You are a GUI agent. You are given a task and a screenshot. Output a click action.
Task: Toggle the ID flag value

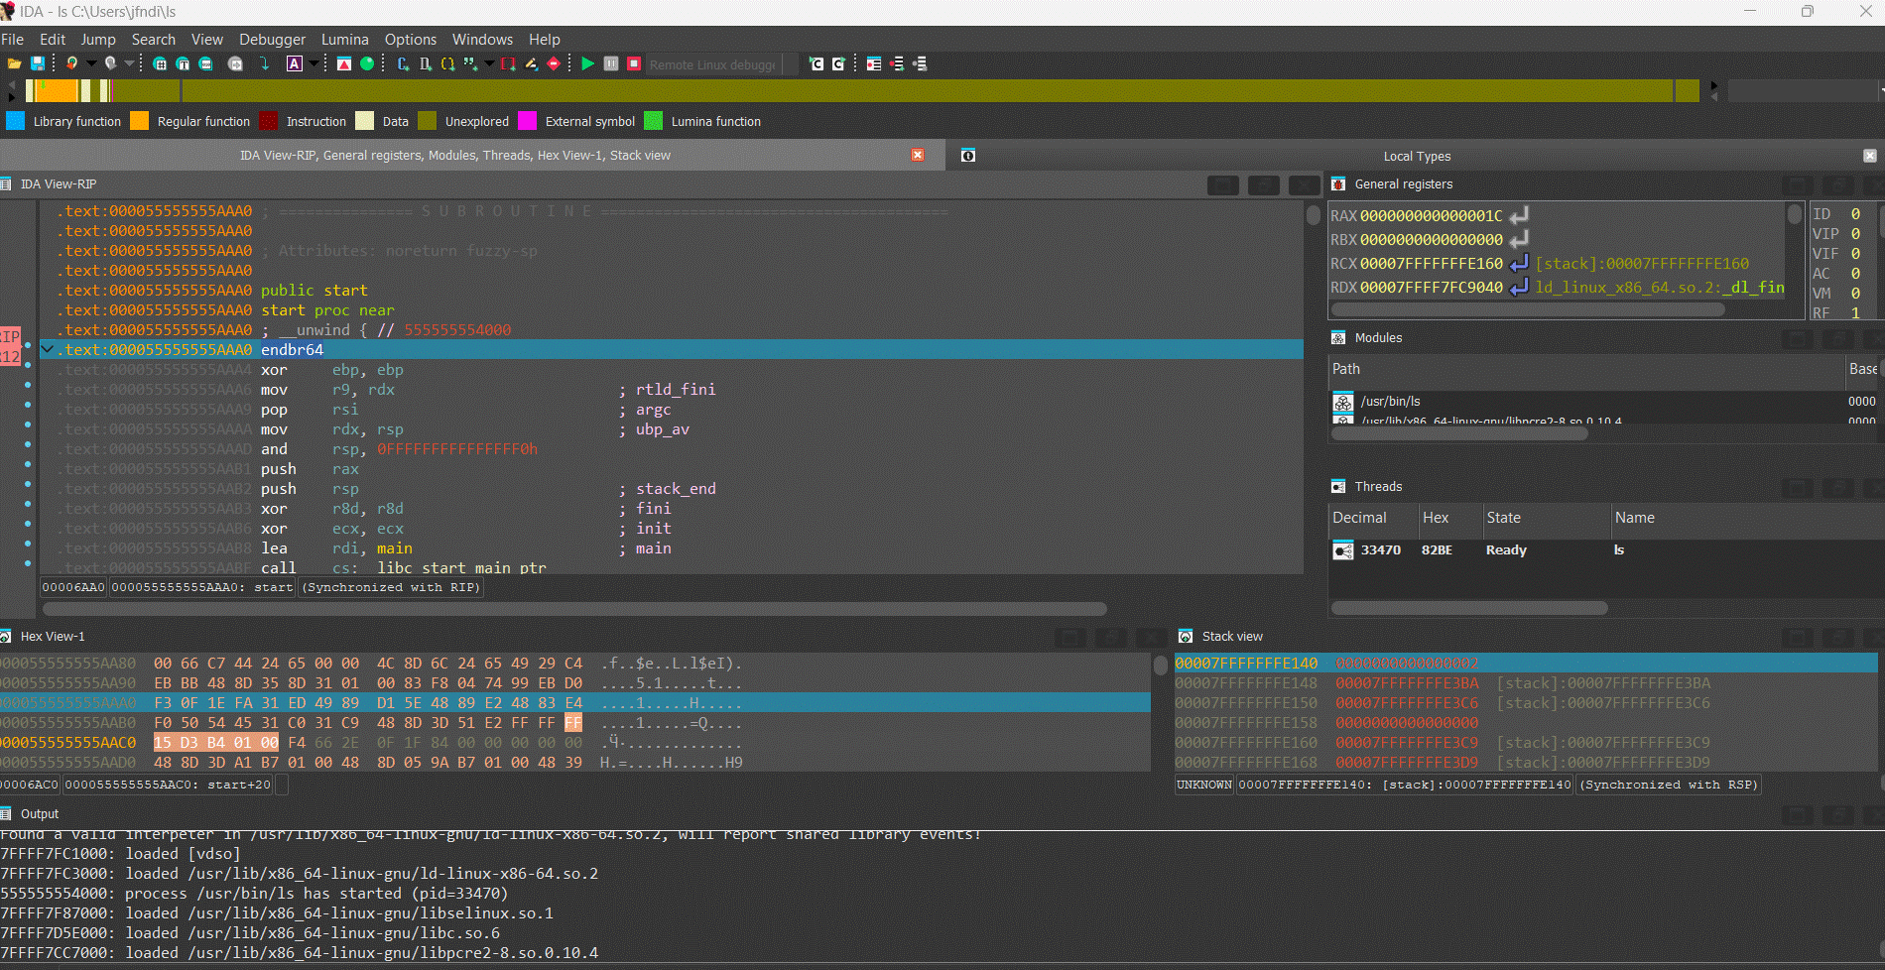click(1854, 214)
